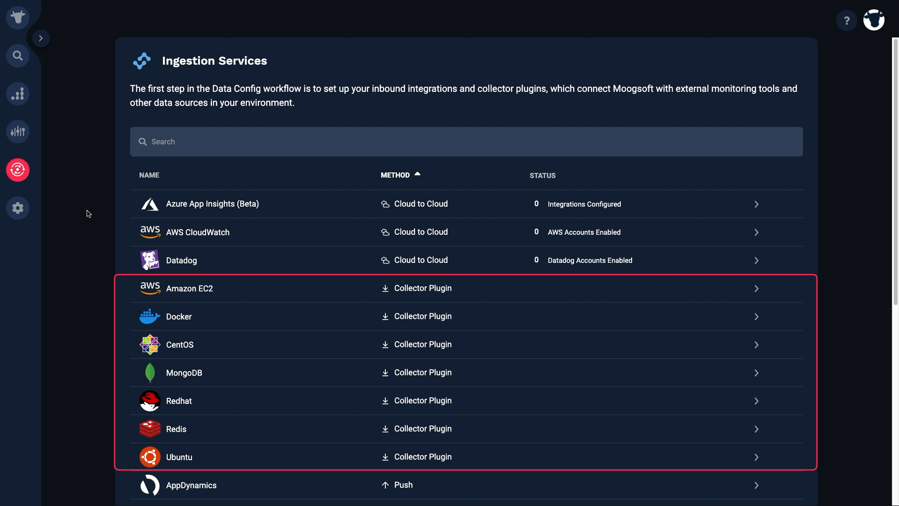The width and height of the screenshot is (899, 506).
Task: Click the Redhat logo
Action: [x=150, y=401]
